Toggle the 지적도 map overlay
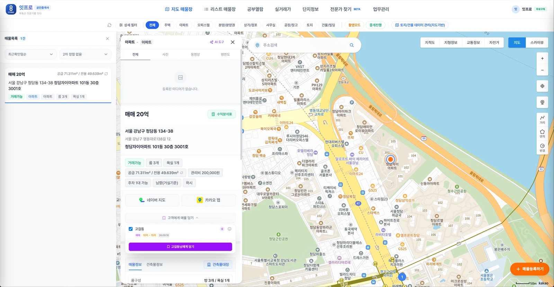The image size is (554, 287). pos(430,43)
